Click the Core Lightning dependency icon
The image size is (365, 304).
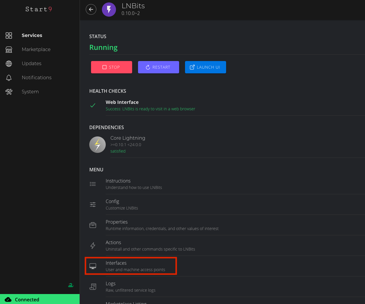(97, 145)
